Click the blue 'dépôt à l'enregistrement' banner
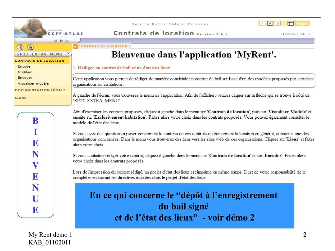Image resolution: width=335 pixels, height=251 pixels. [185, 206]
